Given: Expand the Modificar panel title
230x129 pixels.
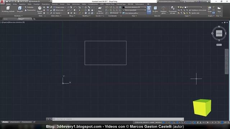Looking at the screenshot, I should point(86,16).
